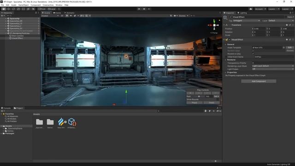Image resolution: width=295 pixels, height=166 pixels.
Task: Lock the Hierarchy panel with the padlock icon
Action: [36, 13]
